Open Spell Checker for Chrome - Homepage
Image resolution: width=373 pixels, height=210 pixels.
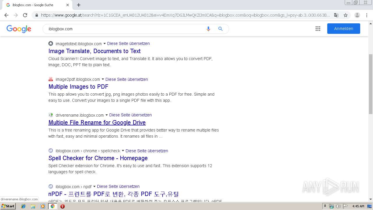coord(98,158)
